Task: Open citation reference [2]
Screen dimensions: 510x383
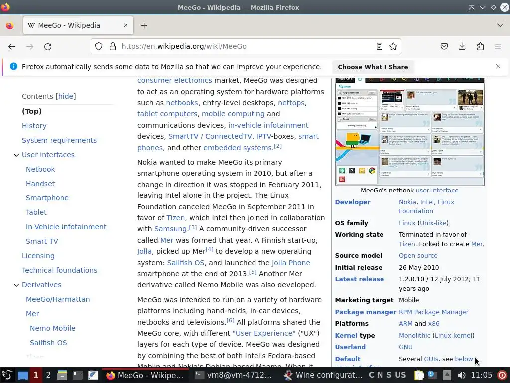Action: coord(278,146)
